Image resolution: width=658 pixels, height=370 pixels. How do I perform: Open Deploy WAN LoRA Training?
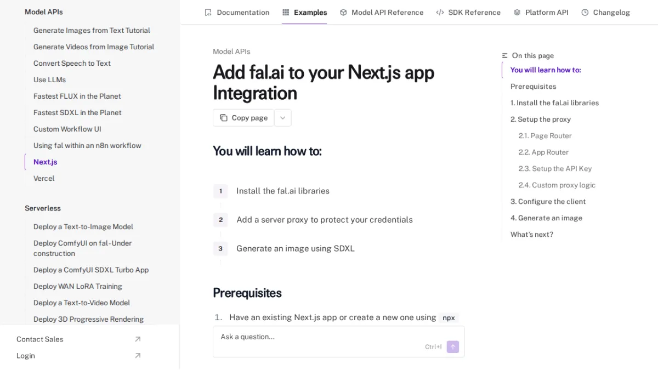coord(78,286)
